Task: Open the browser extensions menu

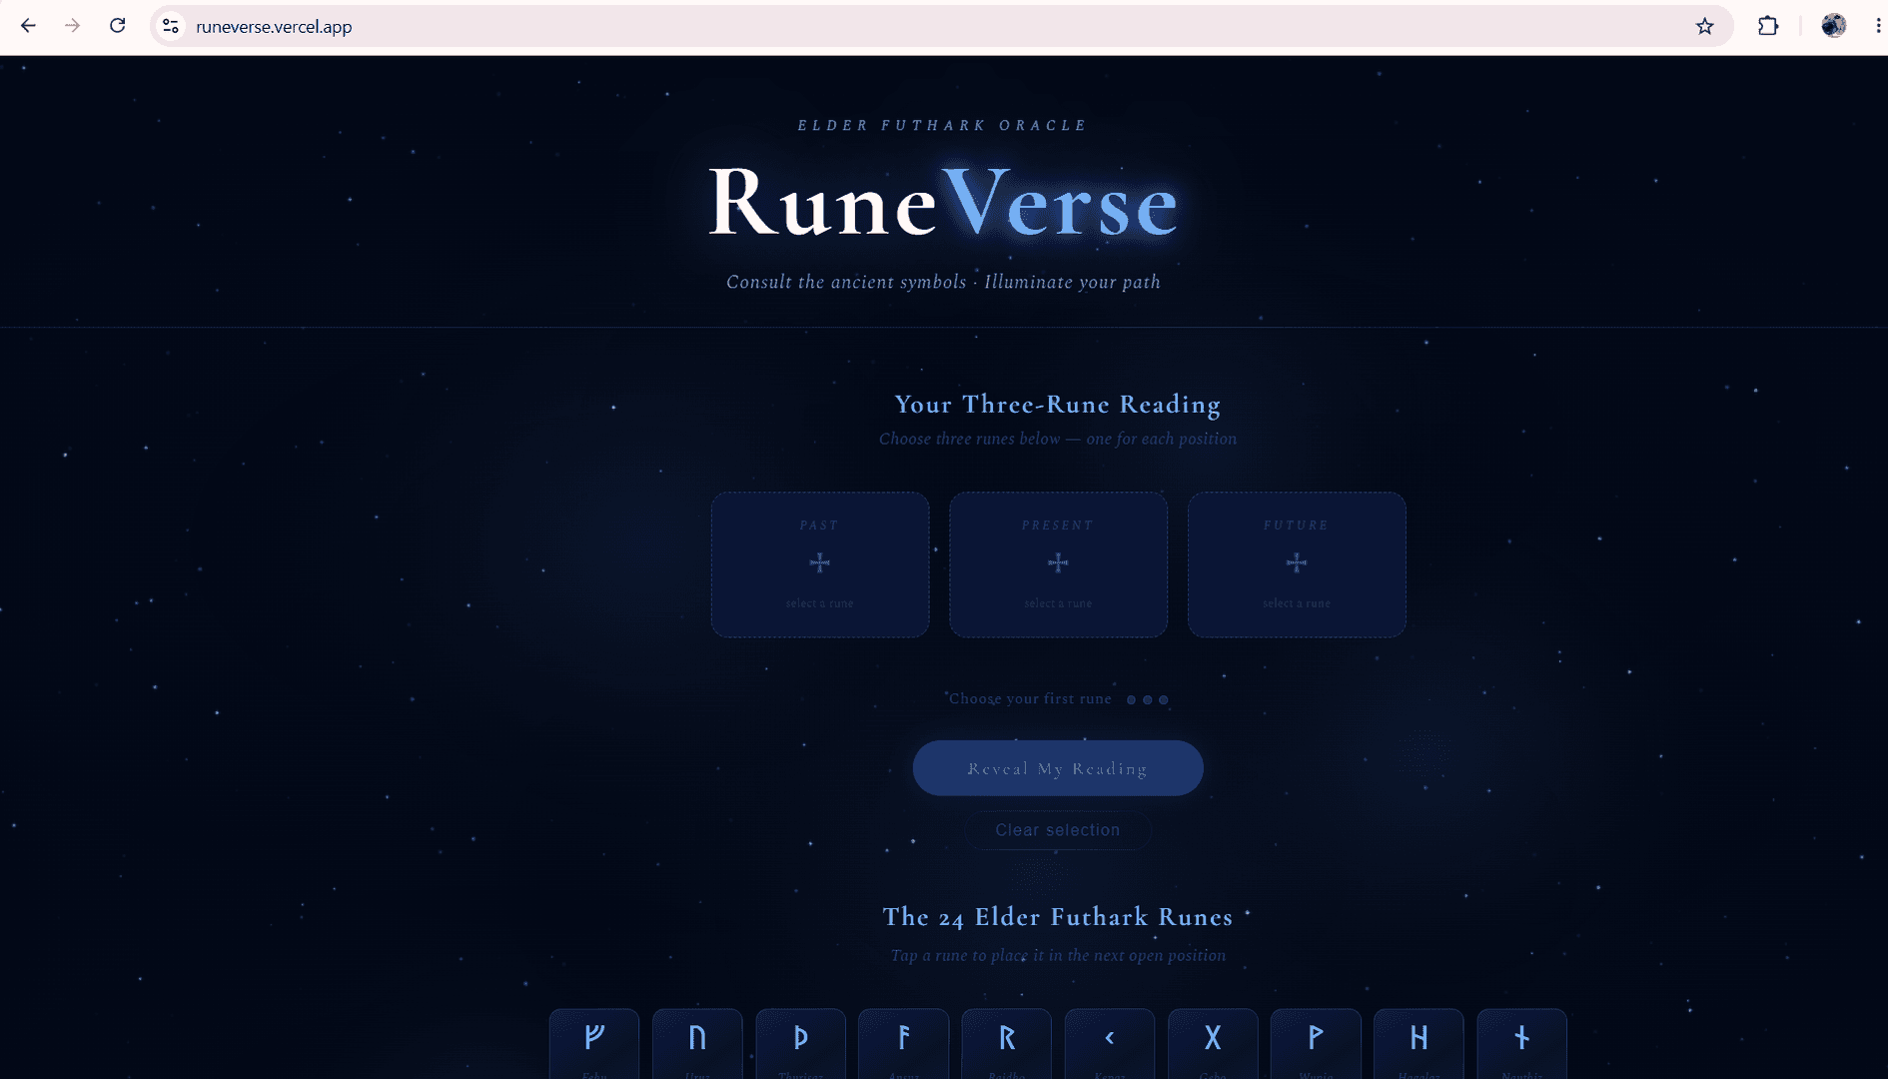Action: [x=1767, y=26]
